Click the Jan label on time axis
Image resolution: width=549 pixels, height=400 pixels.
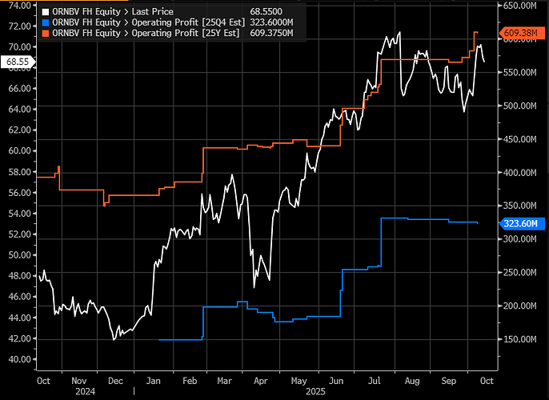pyautogui.click(x=154, y=382)
